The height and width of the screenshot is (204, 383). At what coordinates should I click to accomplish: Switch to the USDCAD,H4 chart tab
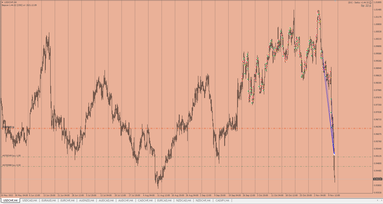point(30,201)
